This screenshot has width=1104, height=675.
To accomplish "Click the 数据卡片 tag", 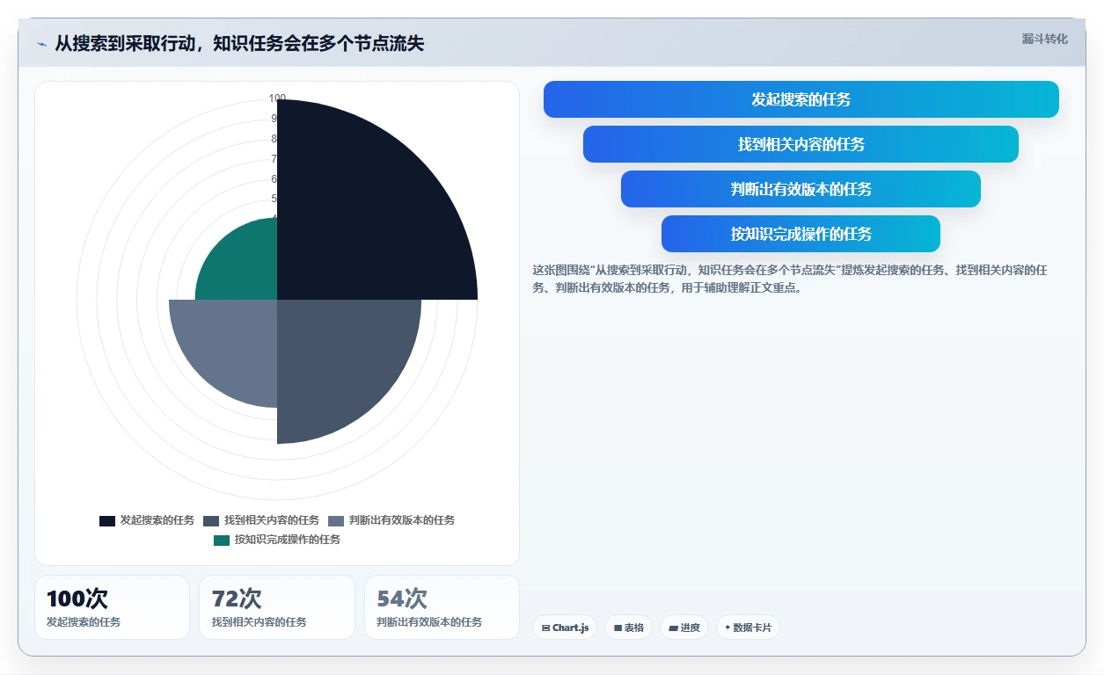I will point(749,628).
